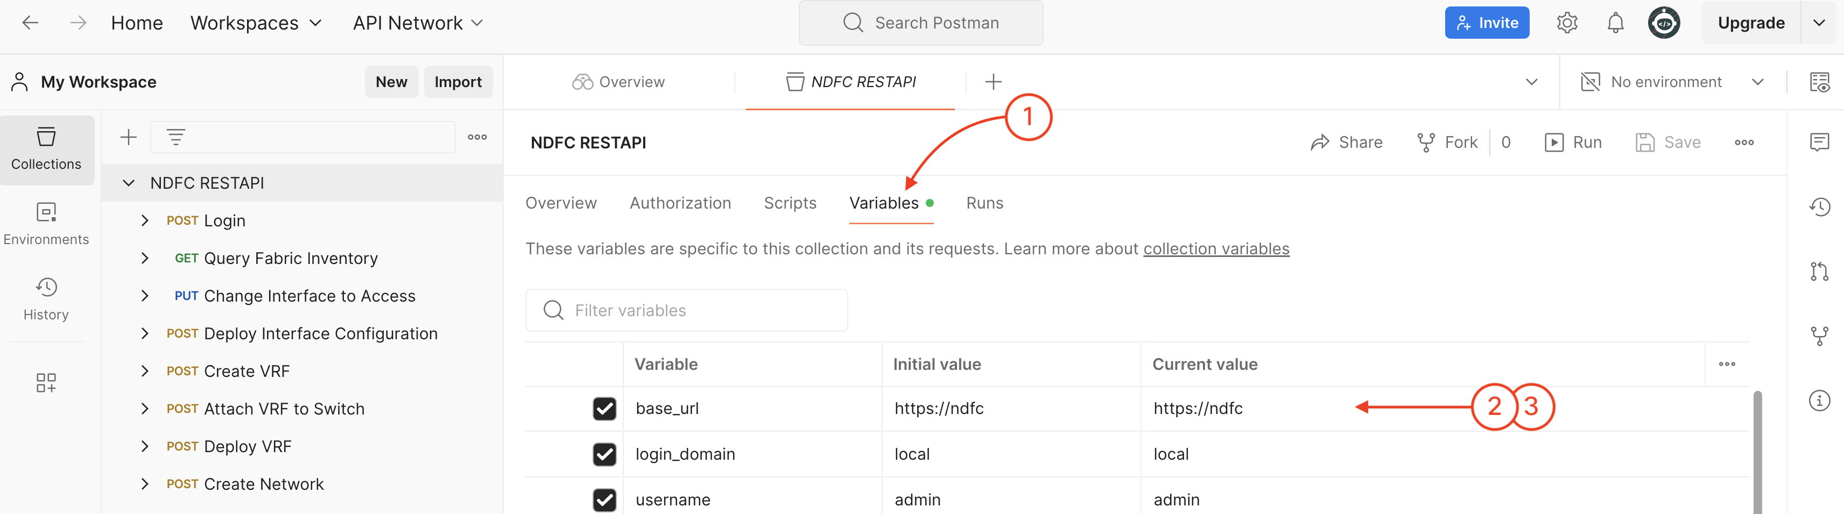This screenshot has width=1844, height=514.
Task: Open Runs sub-tab
Action: pyautogui.click(x=984, y=204)
